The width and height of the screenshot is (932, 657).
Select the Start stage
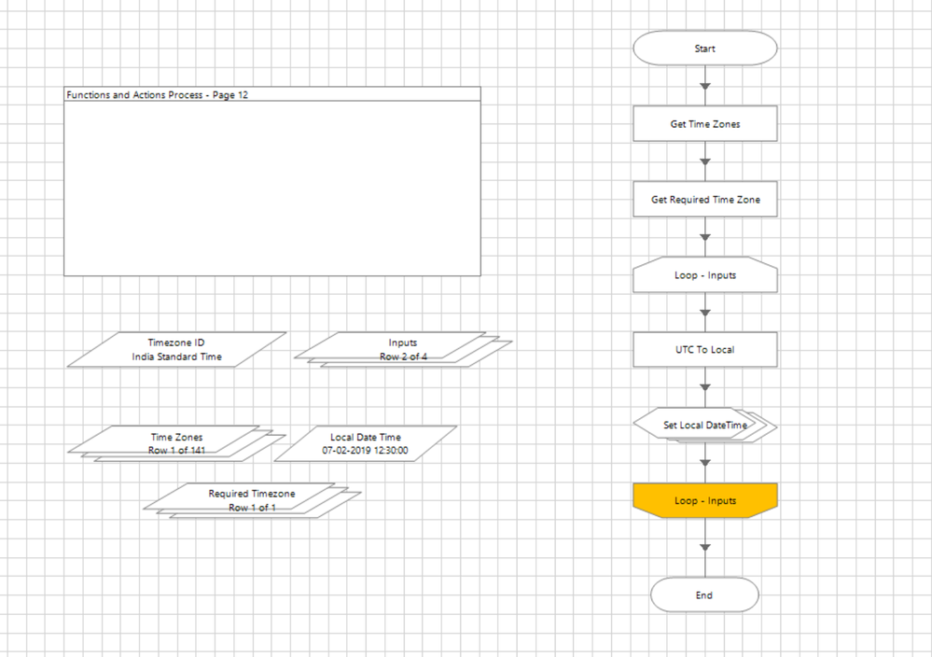(x=705, y=49)
